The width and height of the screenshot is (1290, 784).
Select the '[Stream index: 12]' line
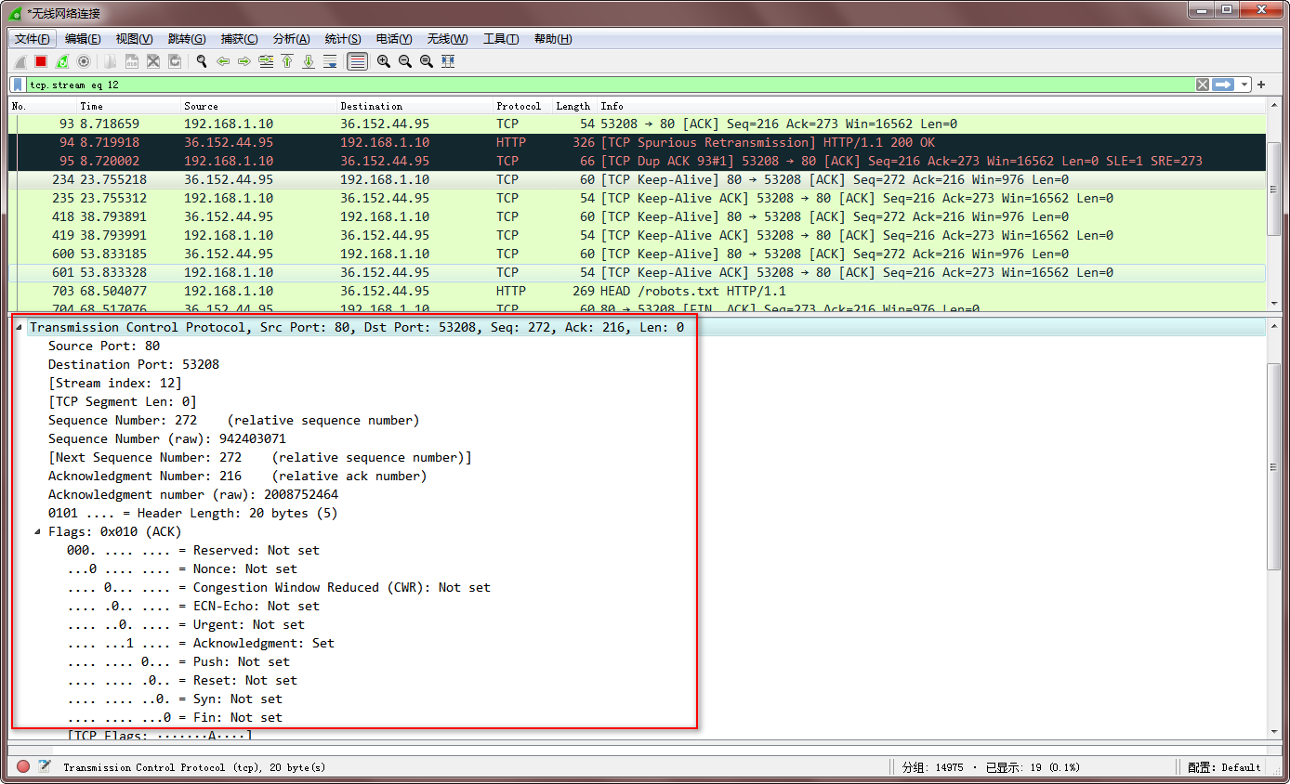(x=115, y=383)
